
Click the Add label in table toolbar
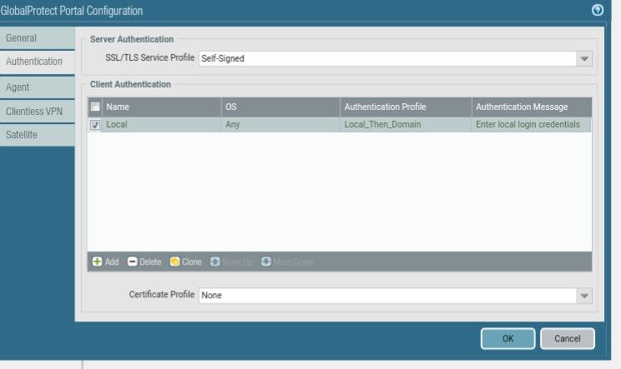(112, 262)
